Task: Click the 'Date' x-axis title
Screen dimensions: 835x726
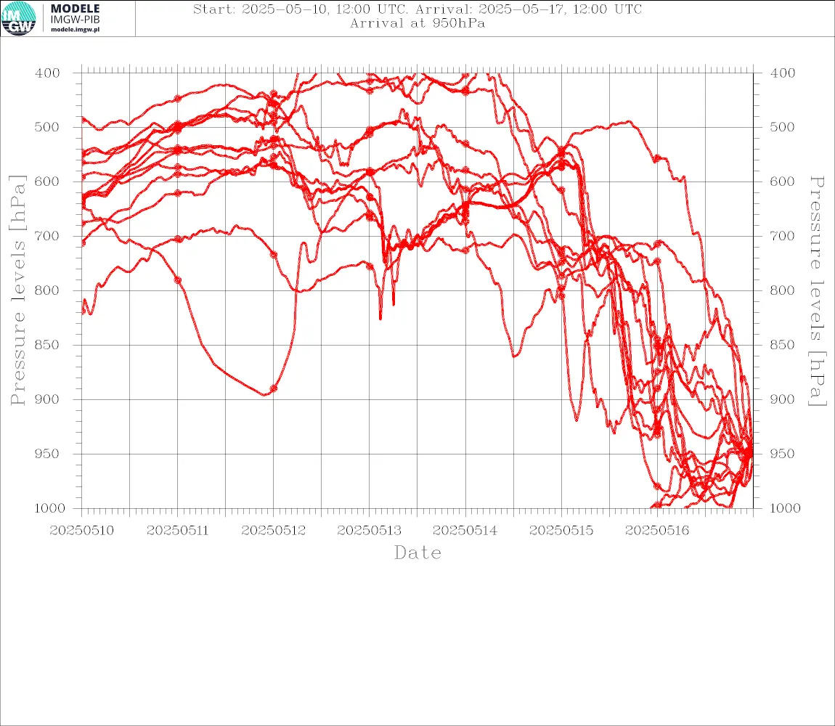Action: tap(417, 553)
